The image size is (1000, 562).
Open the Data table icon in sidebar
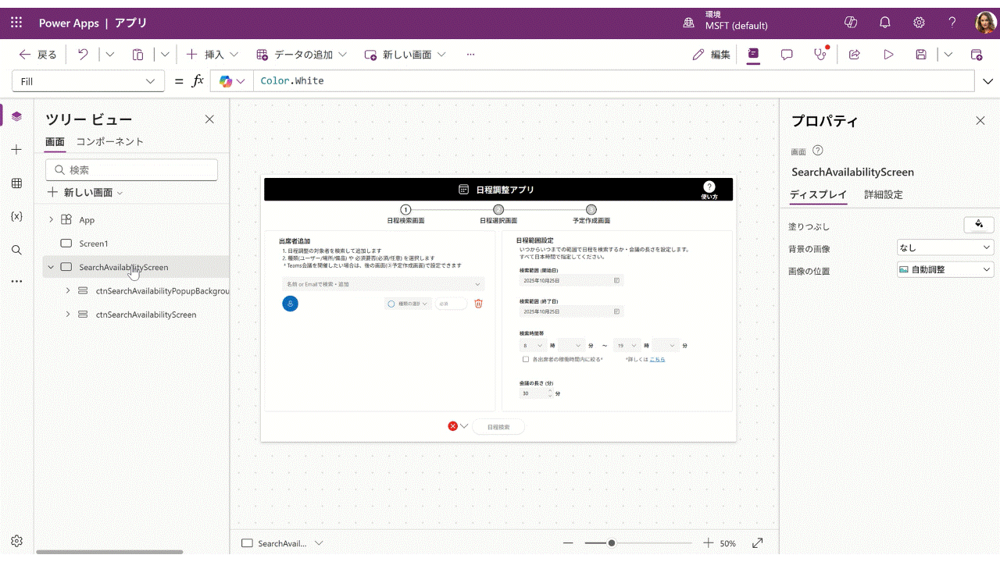pyautogui.click(x=16, y=183)
